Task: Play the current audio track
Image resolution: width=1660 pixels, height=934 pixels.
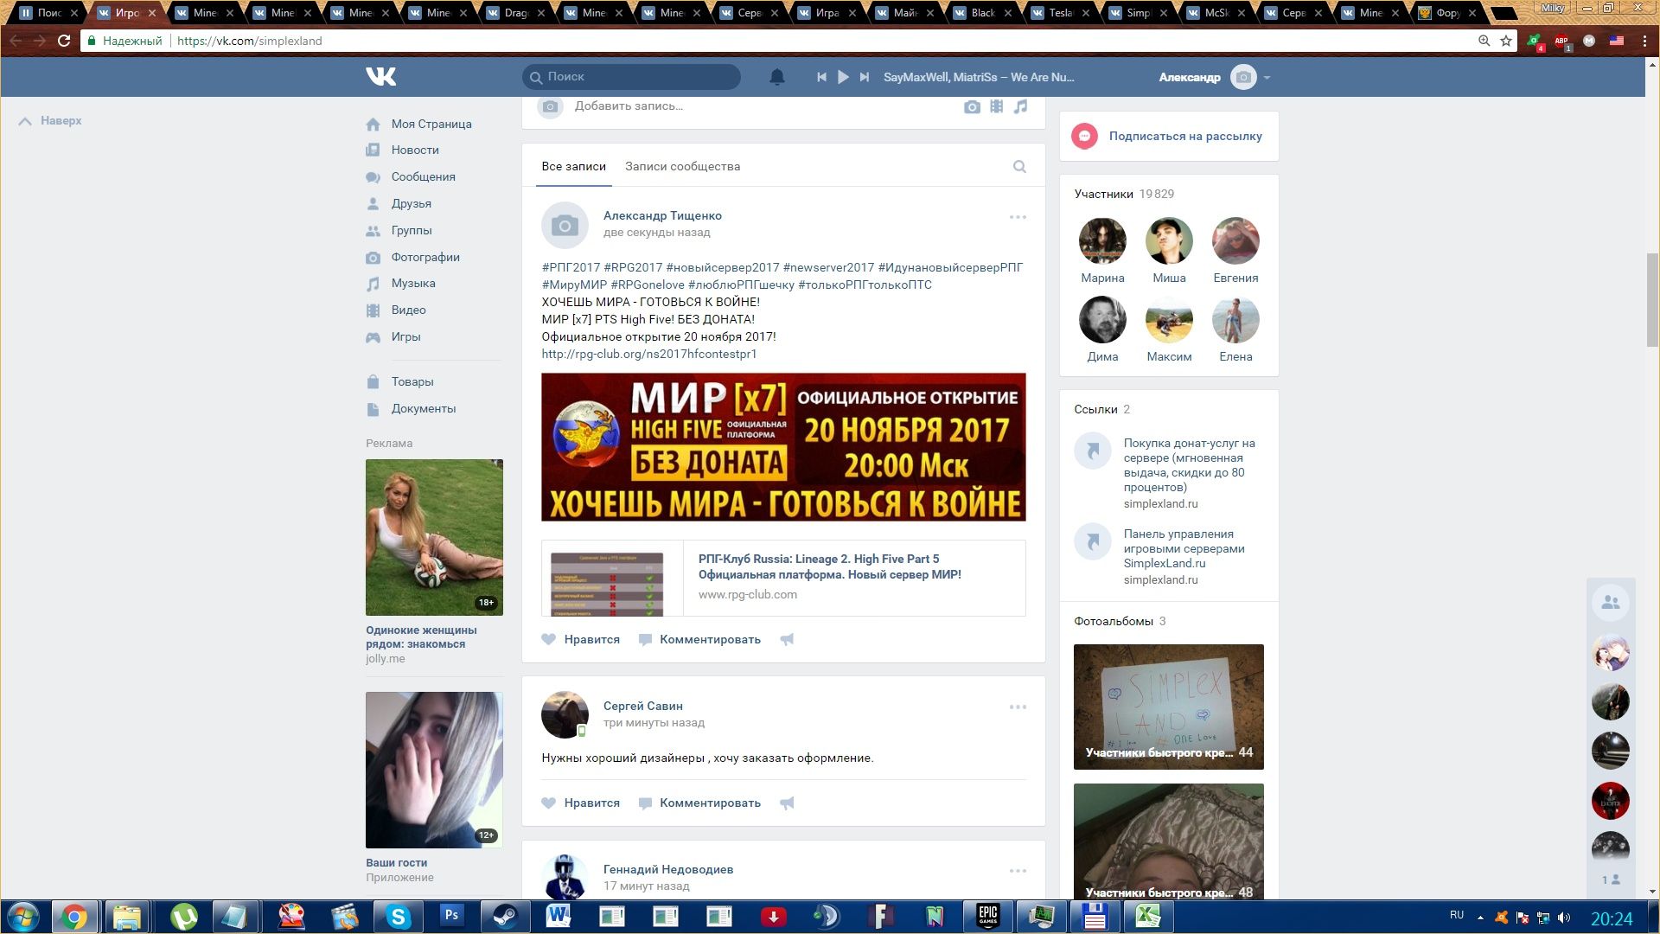Action: (x=843, y=77)
